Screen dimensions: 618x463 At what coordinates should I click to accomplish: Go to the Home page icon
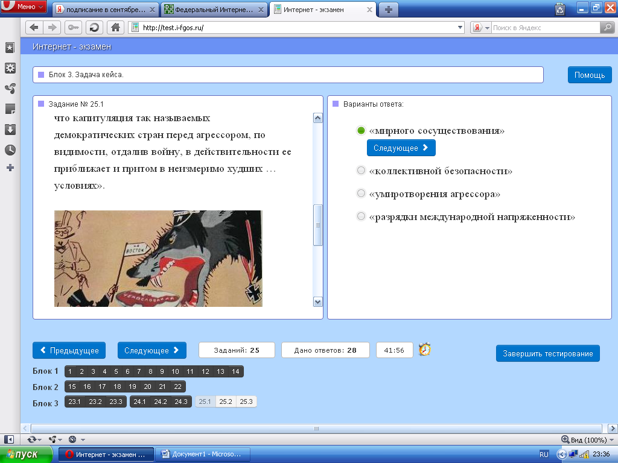115,28
